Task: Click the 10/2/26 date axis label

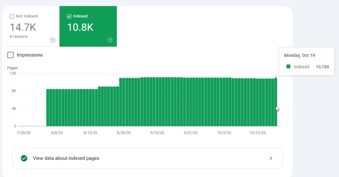Action: 224,133
